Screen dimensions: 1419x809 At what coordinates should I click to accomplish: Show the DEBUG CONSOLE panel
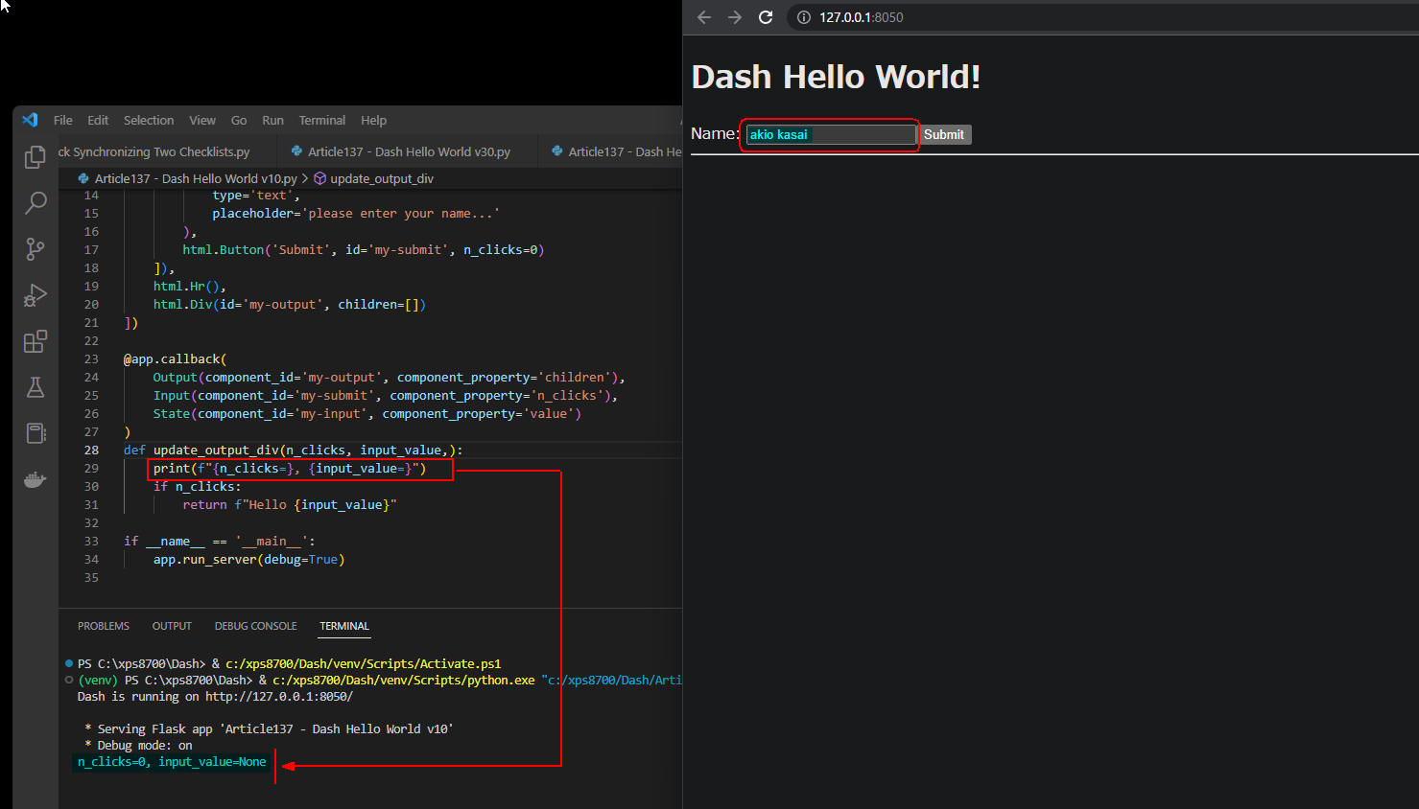255,626
